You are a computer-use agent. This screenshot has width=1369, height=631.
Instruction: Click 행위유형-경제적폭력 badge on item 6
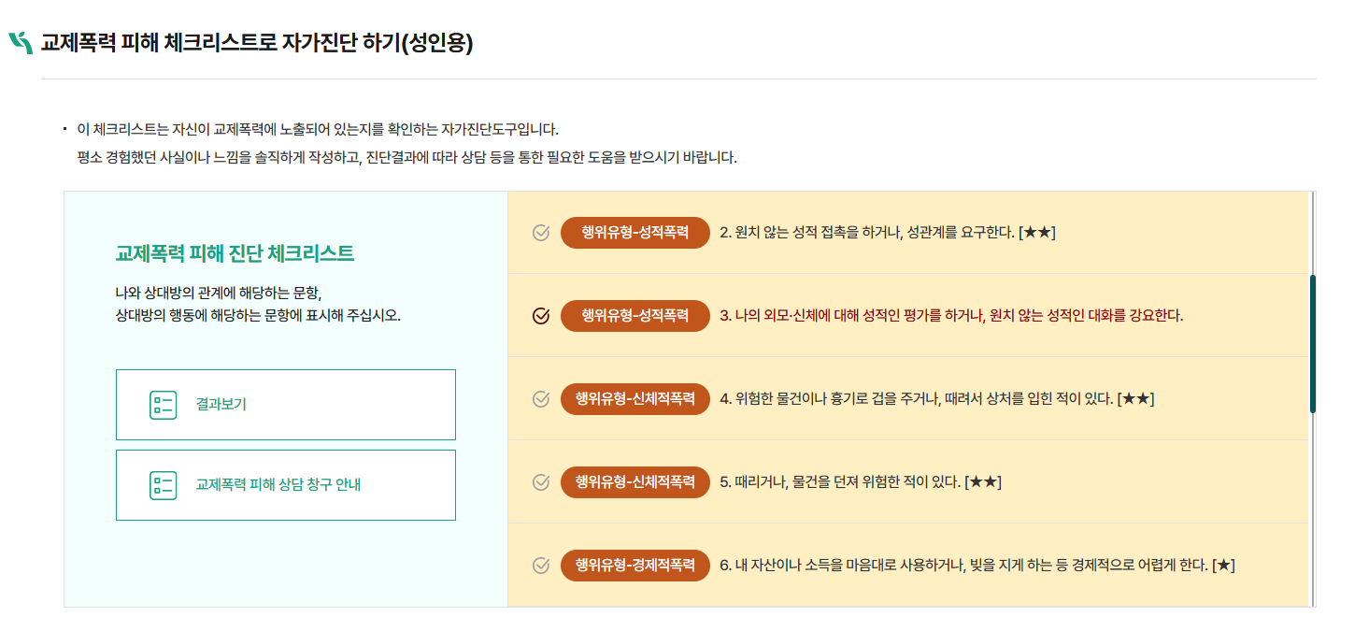[635, 566]
